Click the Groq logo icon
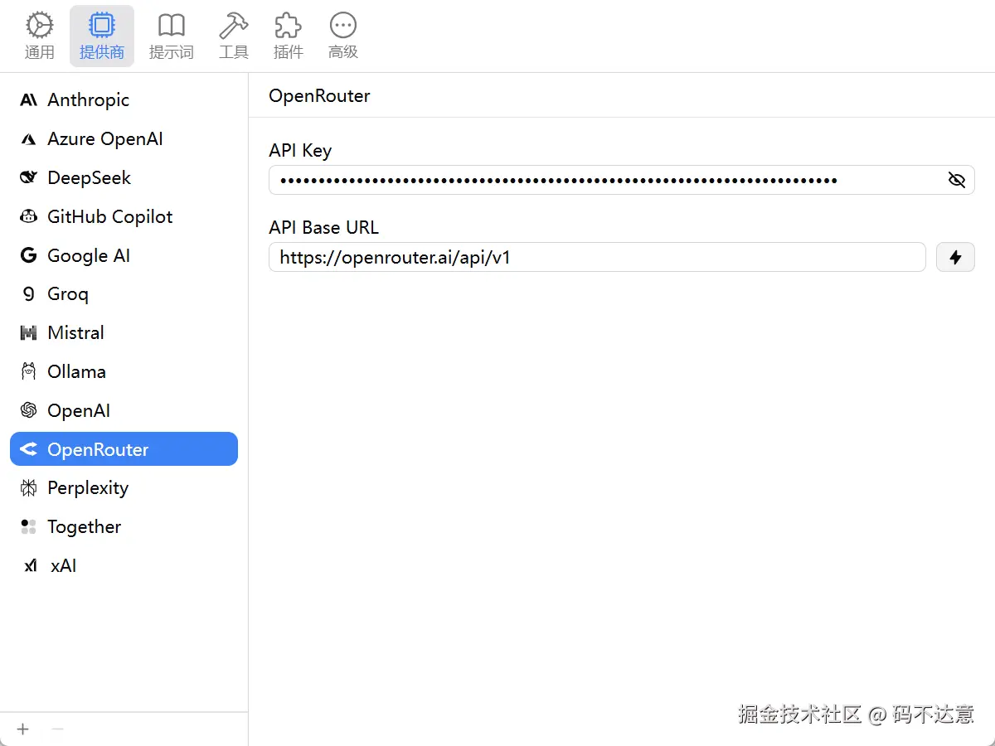 pos(29,294)
